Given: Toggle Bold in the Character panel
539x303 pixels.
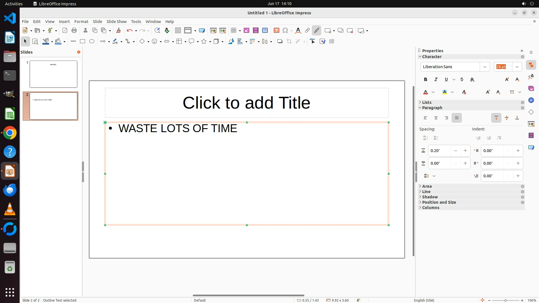Looking at the screenshot, I should point(426,80).
